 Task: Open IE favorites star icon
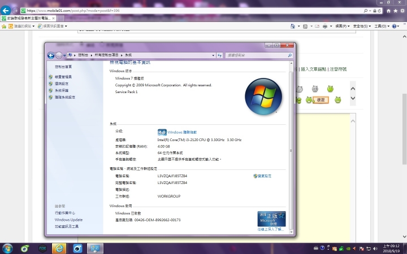pos(395,11)
